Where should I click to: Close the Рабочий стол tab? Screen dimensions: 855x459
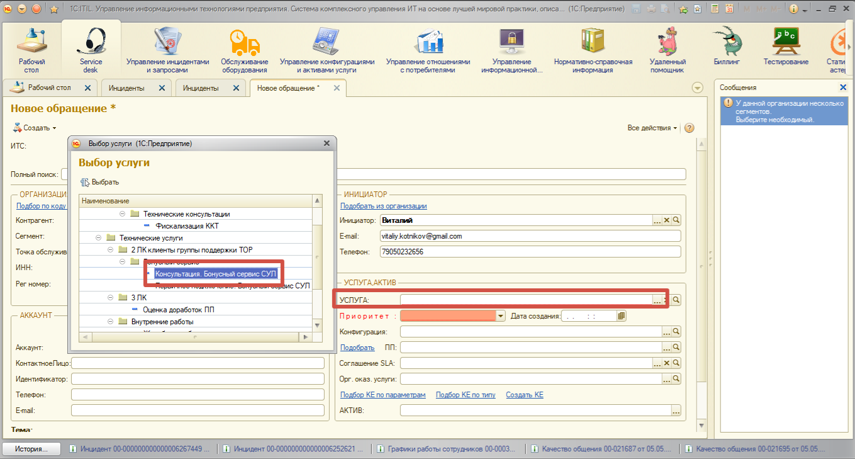click(x=87, y=88)
